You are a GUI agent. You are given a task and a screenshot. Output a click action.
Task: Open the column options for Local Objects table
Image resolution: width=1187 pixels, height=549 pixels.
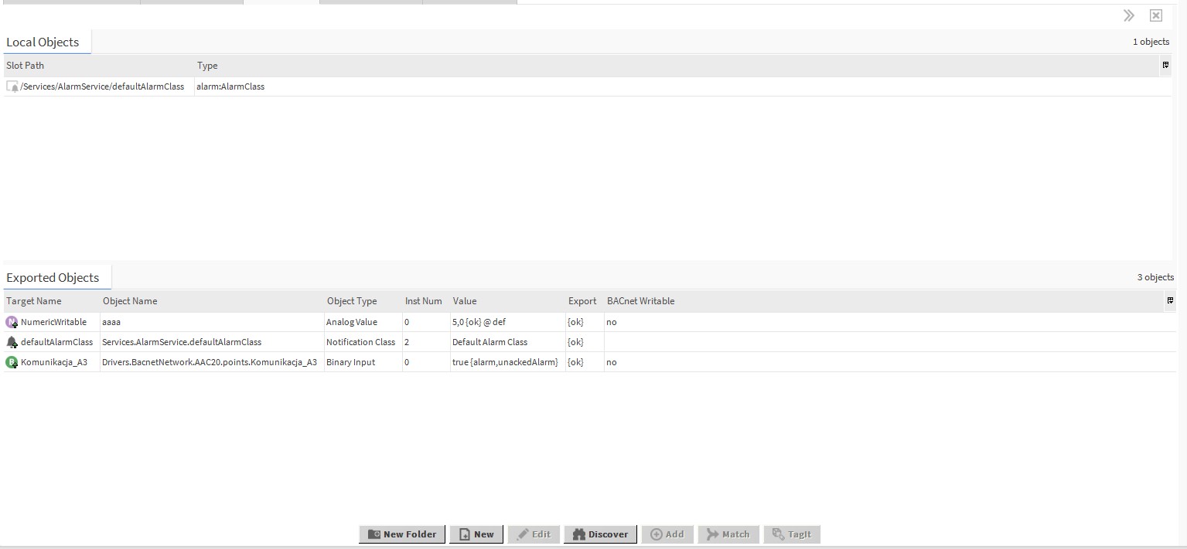1165,65
